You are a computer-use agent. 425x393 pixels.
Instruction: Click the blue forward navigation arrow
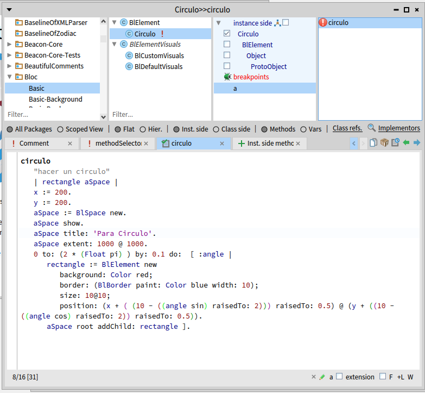tap(417, 143)
